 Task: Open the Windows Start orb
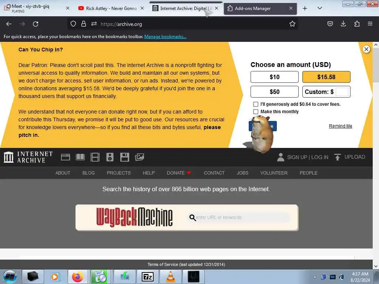coord(10,277)
